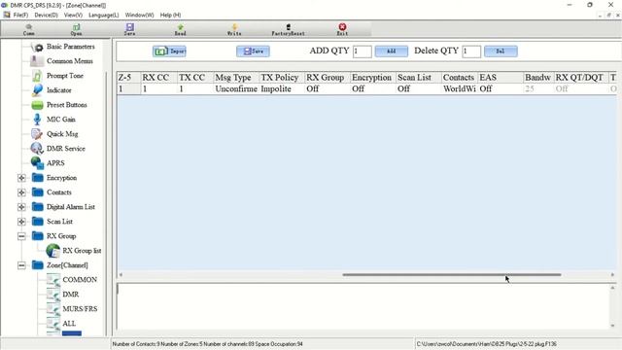Expand the Scan List folder

pyautogui.click(x=21, y=222)
